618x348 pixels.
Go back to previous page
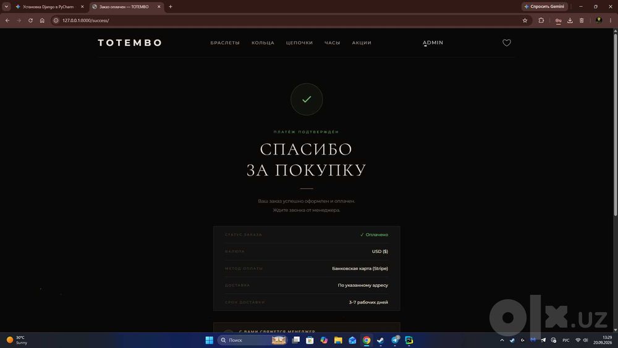(x=7, y=20)
